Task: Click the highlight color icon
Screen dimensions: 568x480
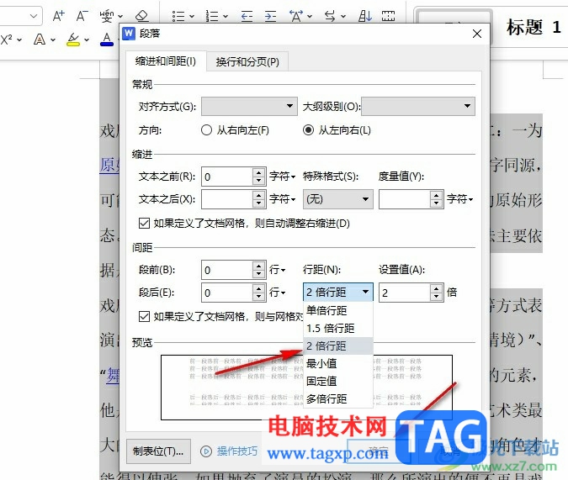Action: [73, 40]
